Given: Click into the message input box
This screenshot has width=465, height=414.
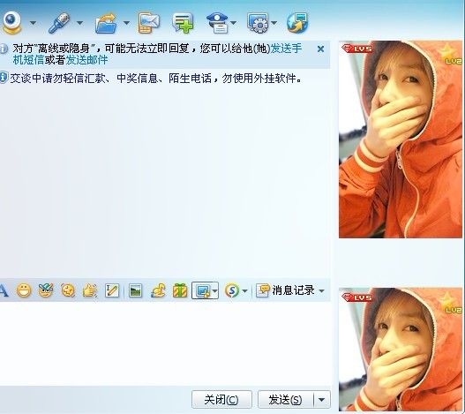Looking at the screenshot, I should (x=165, y=343).
